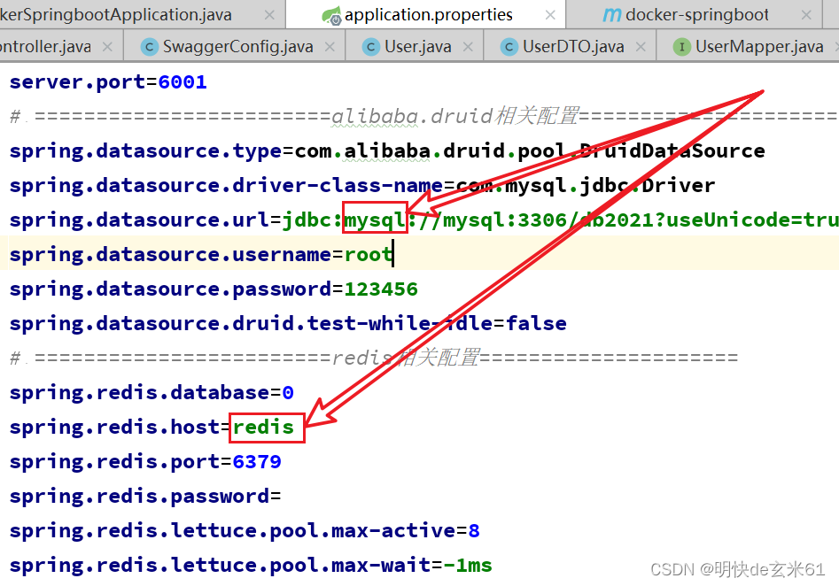Click the lettuce pool max-active value 8
Screen dimensions: 839x586
click(x=474, y=531)
